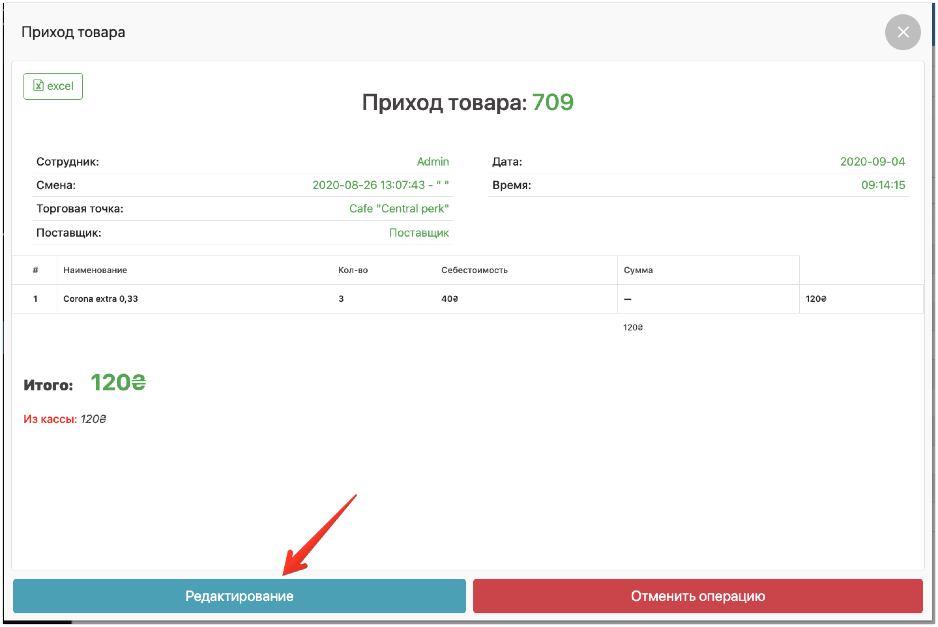Viewport: 938px width, 627px height.
Task: Click the Себестоимость column header
Action: (474, 270)
